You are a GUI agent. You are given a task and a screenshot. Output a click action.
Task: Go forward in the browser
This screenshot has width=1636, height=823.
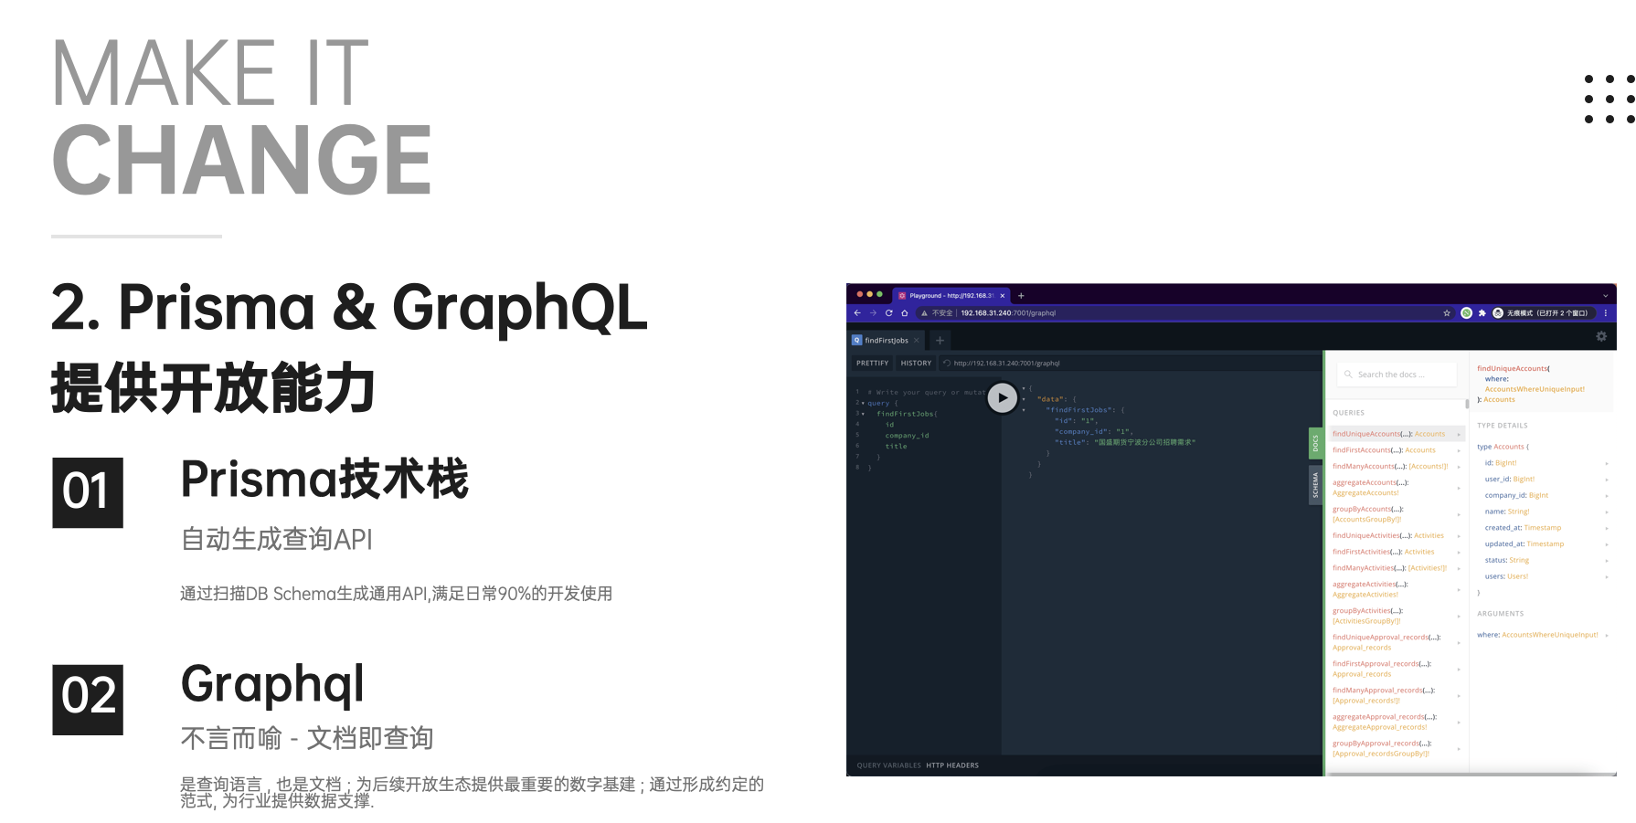click(x=873, y=312)
